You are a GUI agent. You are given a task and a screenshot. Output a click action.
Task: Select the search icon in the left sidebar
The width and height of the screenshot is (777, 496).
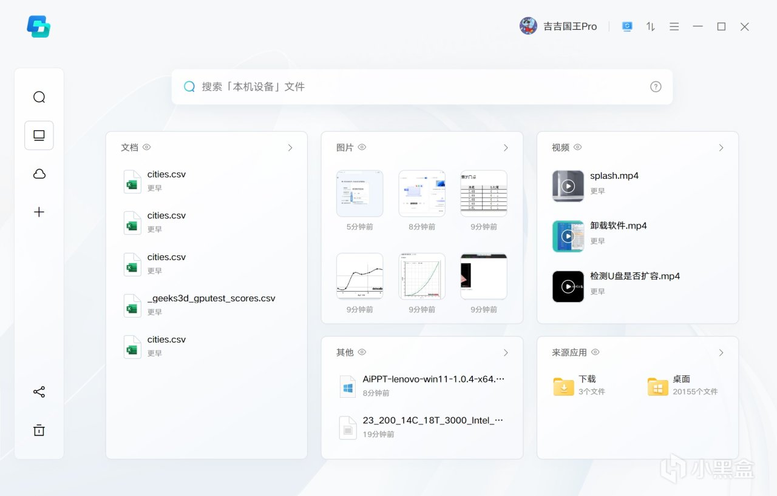pos(39,97)
